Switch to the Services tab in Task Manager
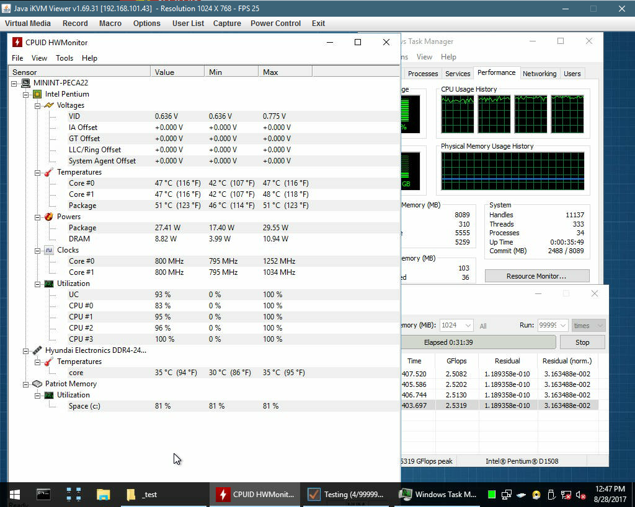Viewport: 635px width, 507px height. coord(458,74)
